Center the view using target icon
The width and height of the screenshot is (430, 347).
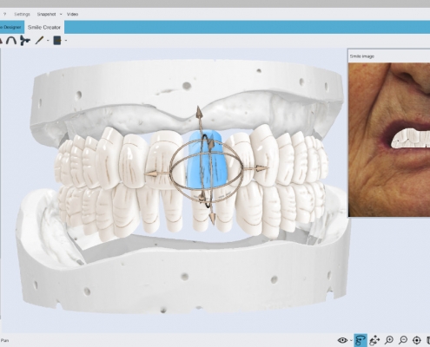pyautogui.click(x=417, y=340)
